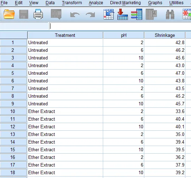Select the pH column header
191x178 pixels.
tap(123, 35)
